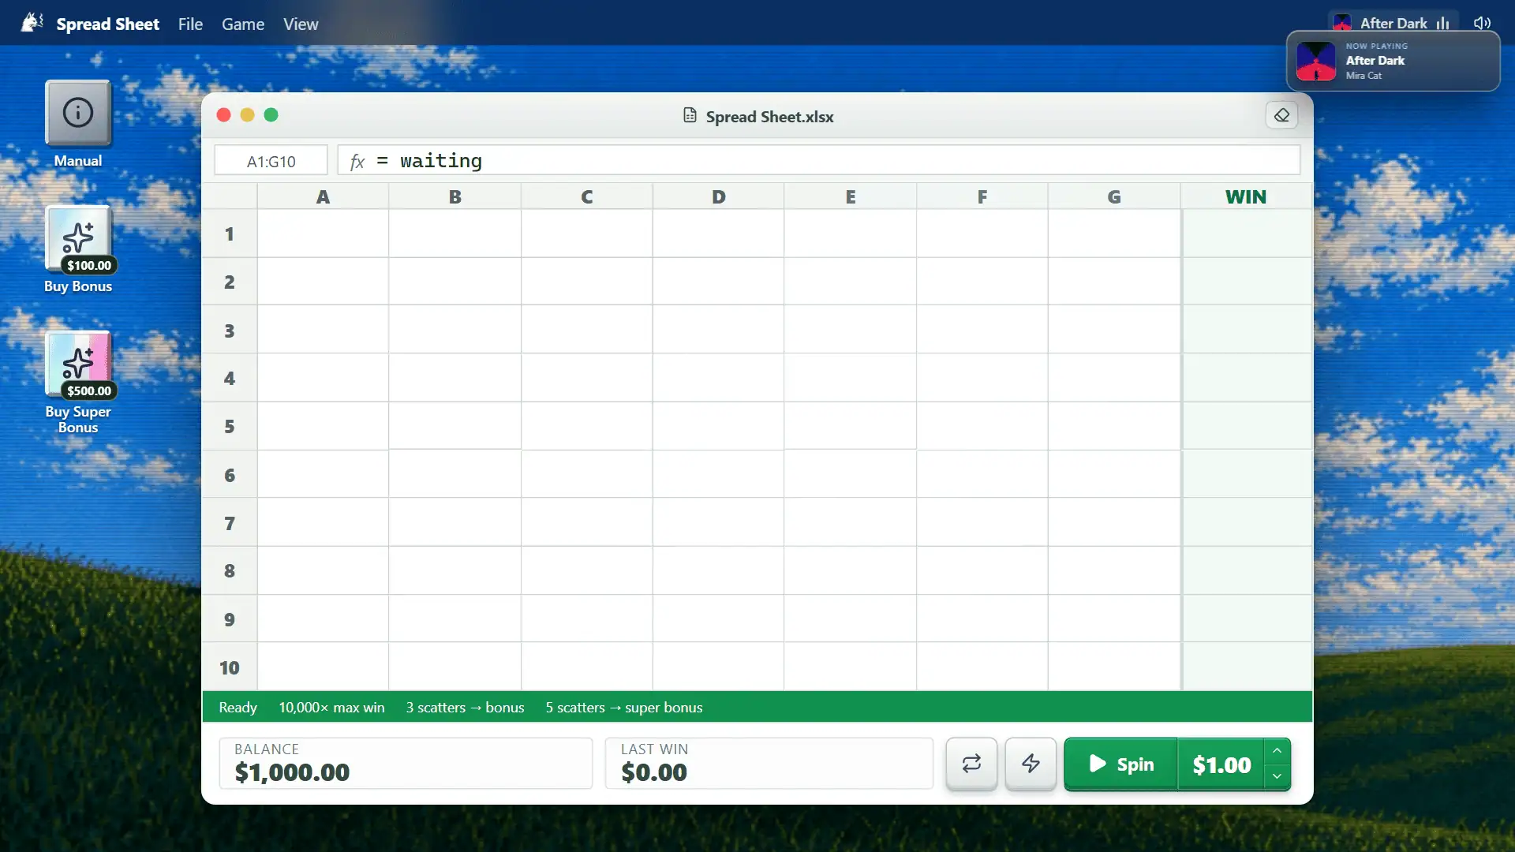Click the Spread Sheet app menu

[x=108, y=24]
